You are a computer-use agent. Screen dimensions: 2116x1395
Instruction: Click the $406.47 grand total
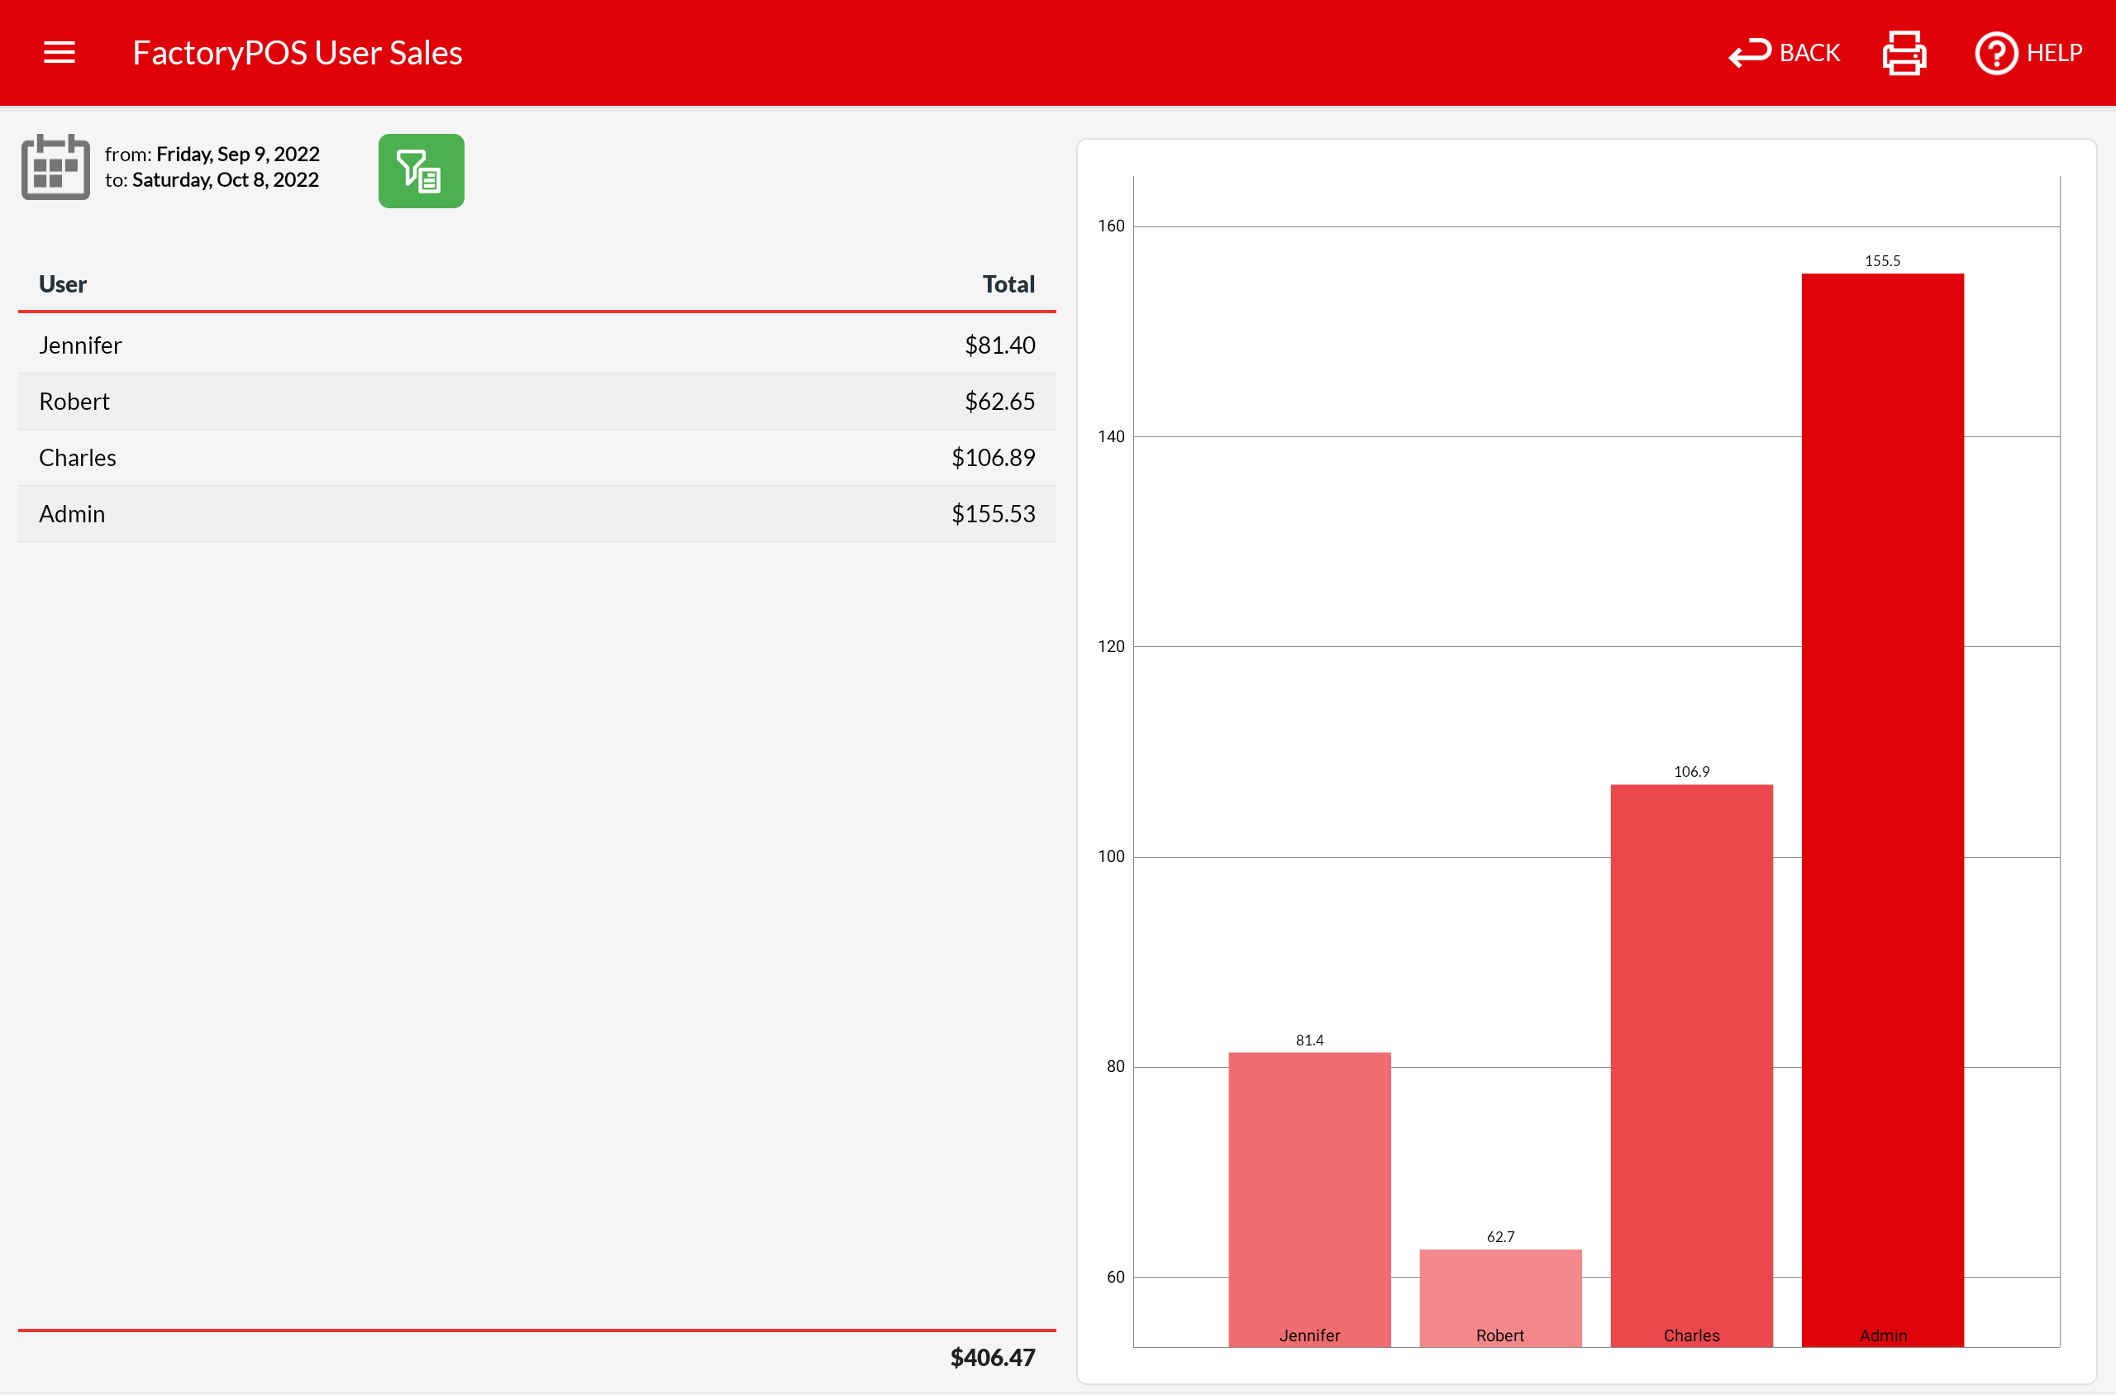coord(991,1358)
